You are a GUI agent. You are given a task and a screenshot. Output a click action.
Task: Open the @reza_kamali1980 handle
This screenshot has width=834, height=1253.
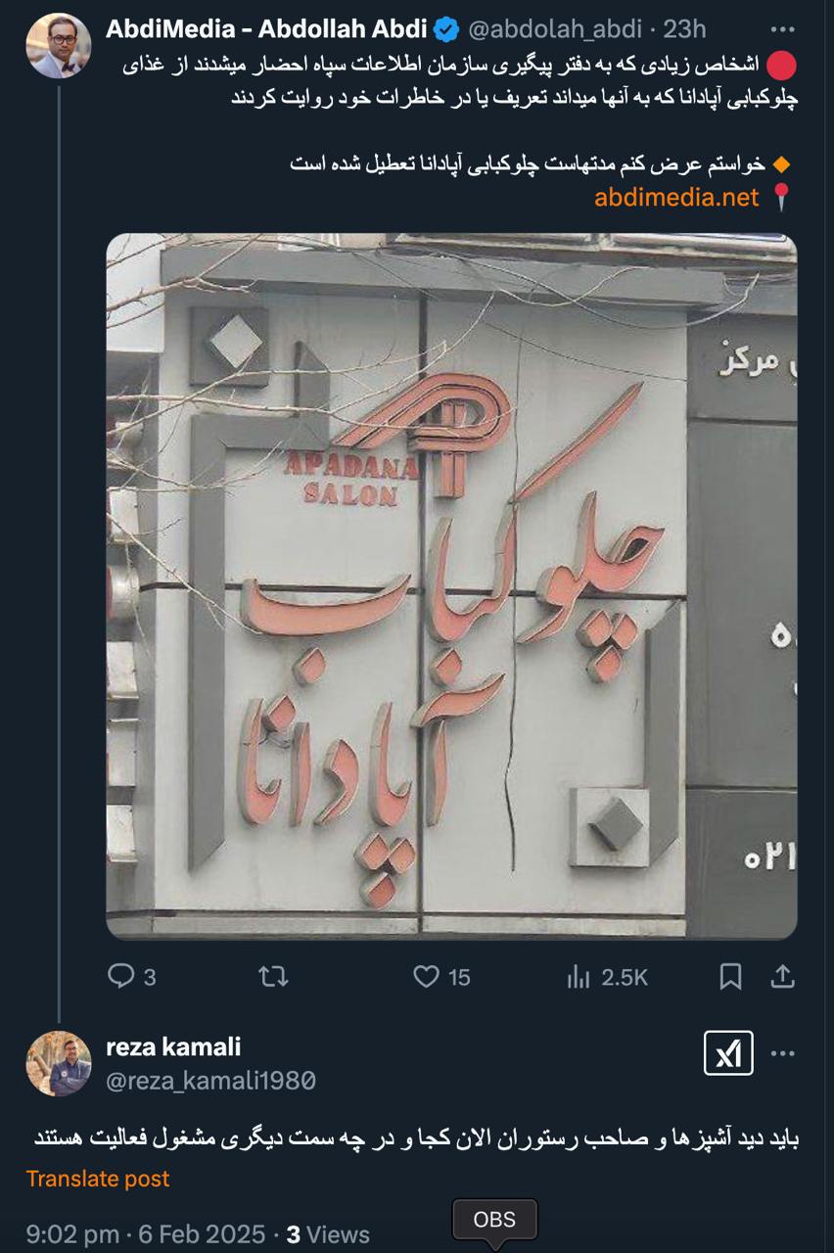[210, 1081]
